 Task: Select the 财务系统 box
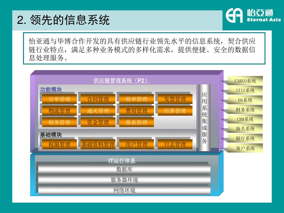point(245,110)
